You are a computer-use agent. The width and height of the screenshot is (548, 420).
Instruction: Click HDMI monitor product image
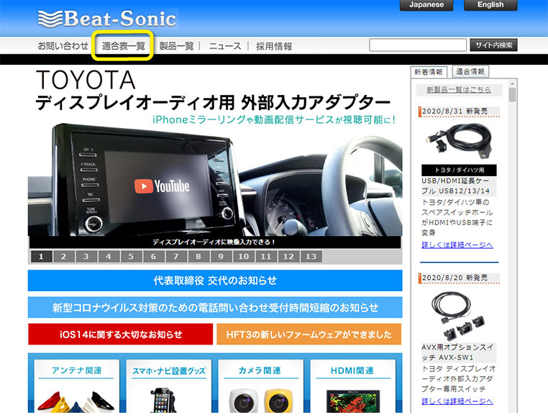[x=353, y=402]
